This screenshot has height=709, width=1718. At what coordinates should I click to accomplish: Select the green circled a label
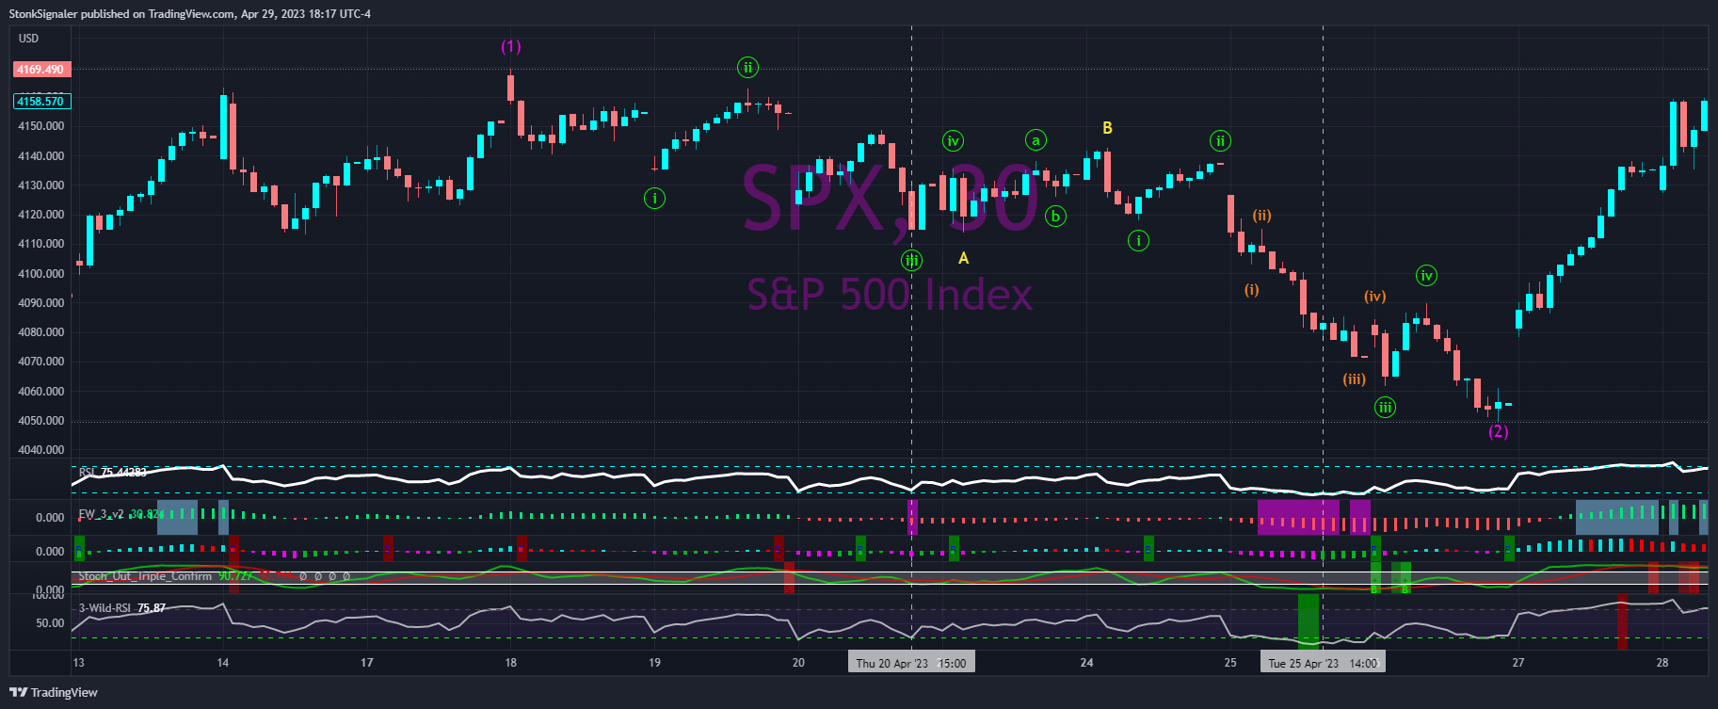click(x=1036, y=141)
